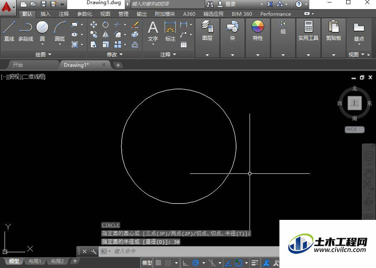This screenshot has width=376, height=268.
Task: Click the Hatch tool icon
Action: [75, 44]
